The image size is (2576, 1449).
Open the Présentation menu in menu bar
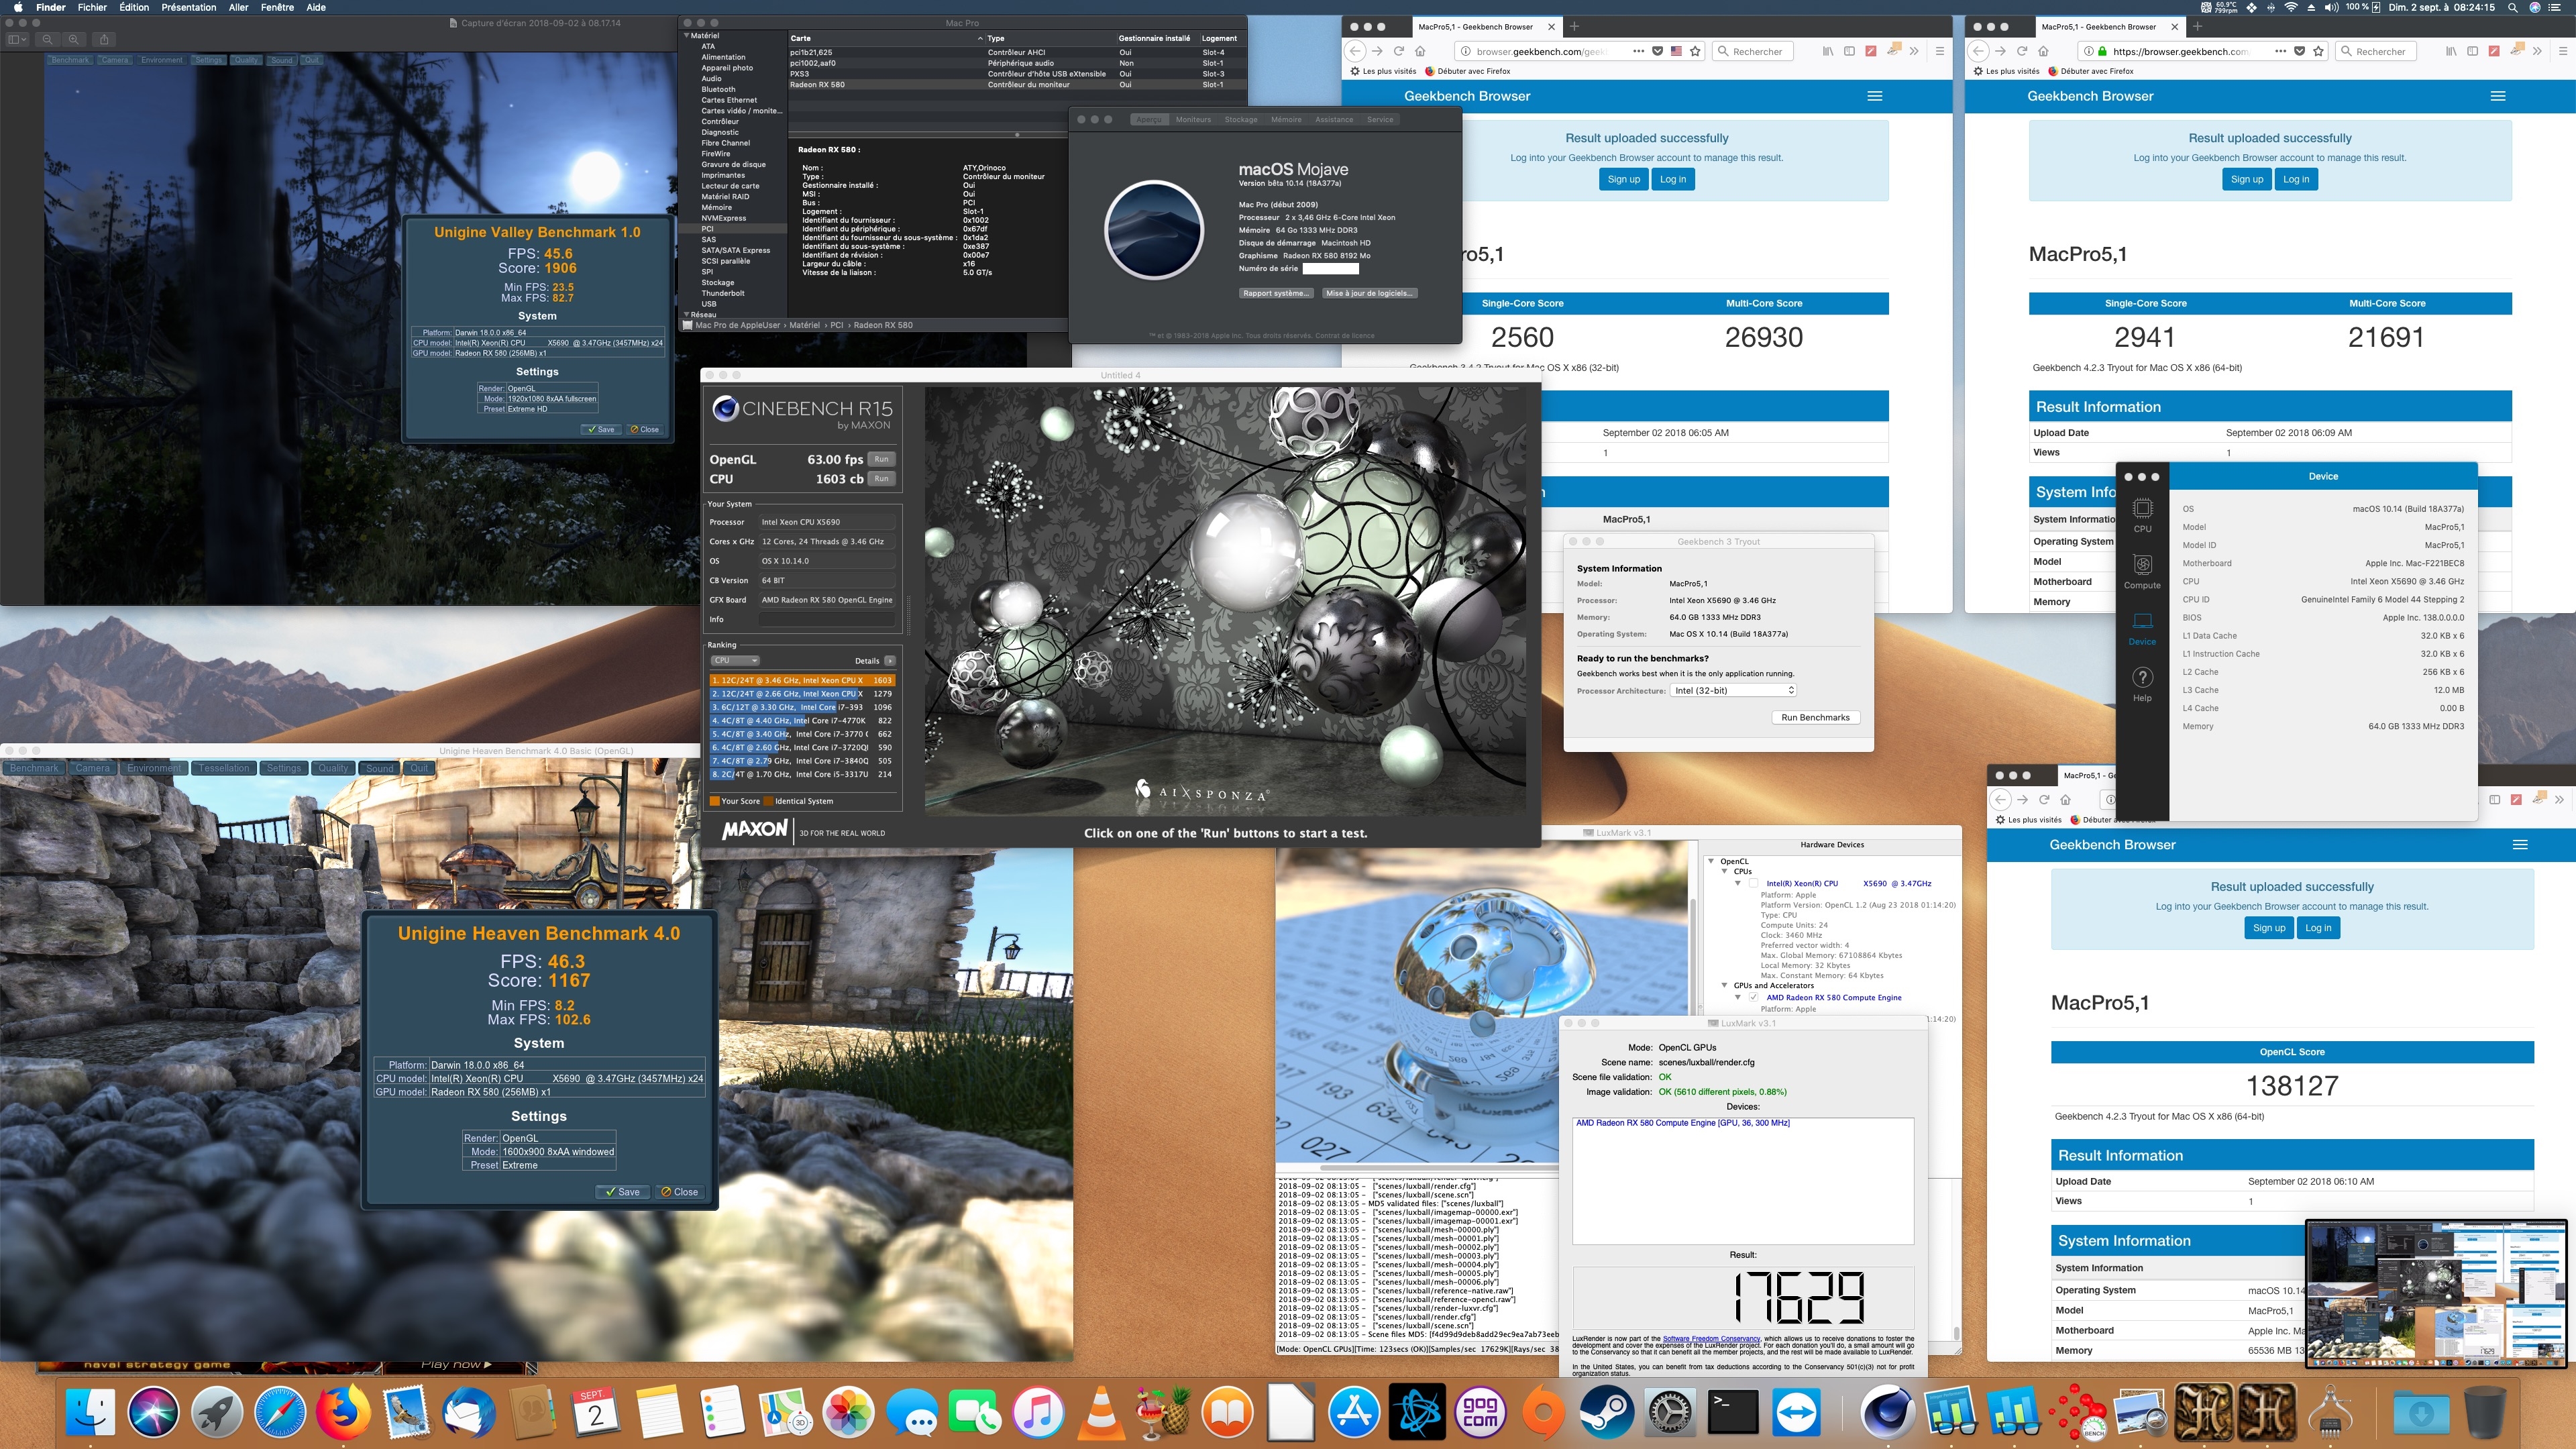click(188, 7)
